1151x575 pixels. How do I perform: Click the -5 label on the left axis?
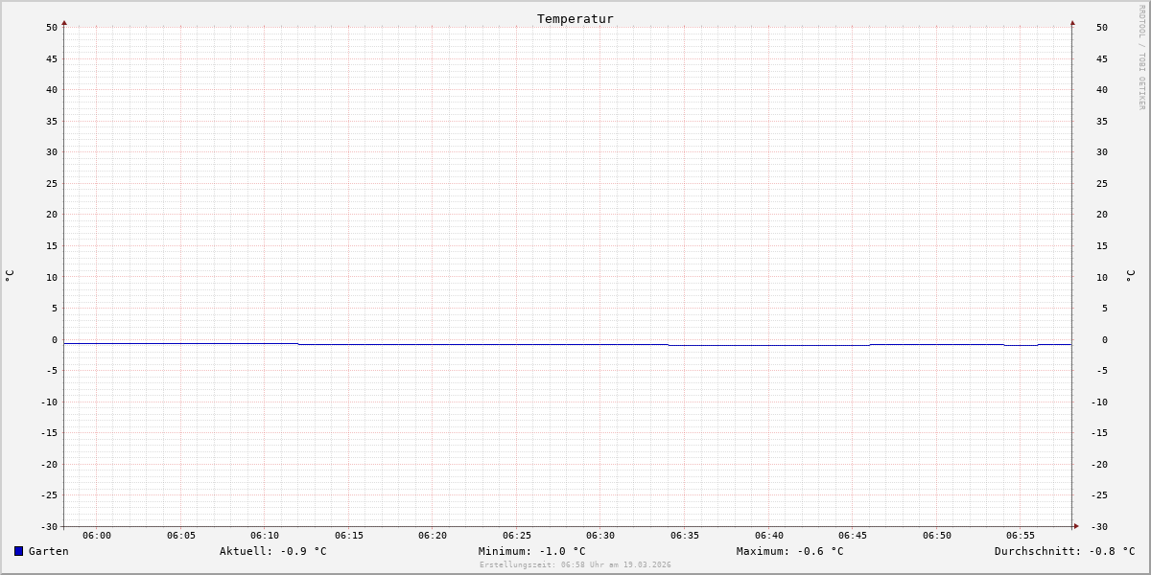click(x=53, y=370)
